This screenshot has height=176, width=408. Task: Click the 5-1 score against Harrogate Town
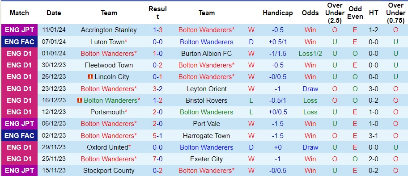(x=157, y=135)
